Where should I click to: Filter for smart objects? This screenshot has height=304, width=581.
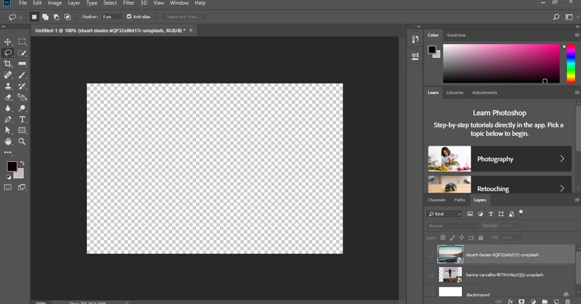(x=511, y=214)
